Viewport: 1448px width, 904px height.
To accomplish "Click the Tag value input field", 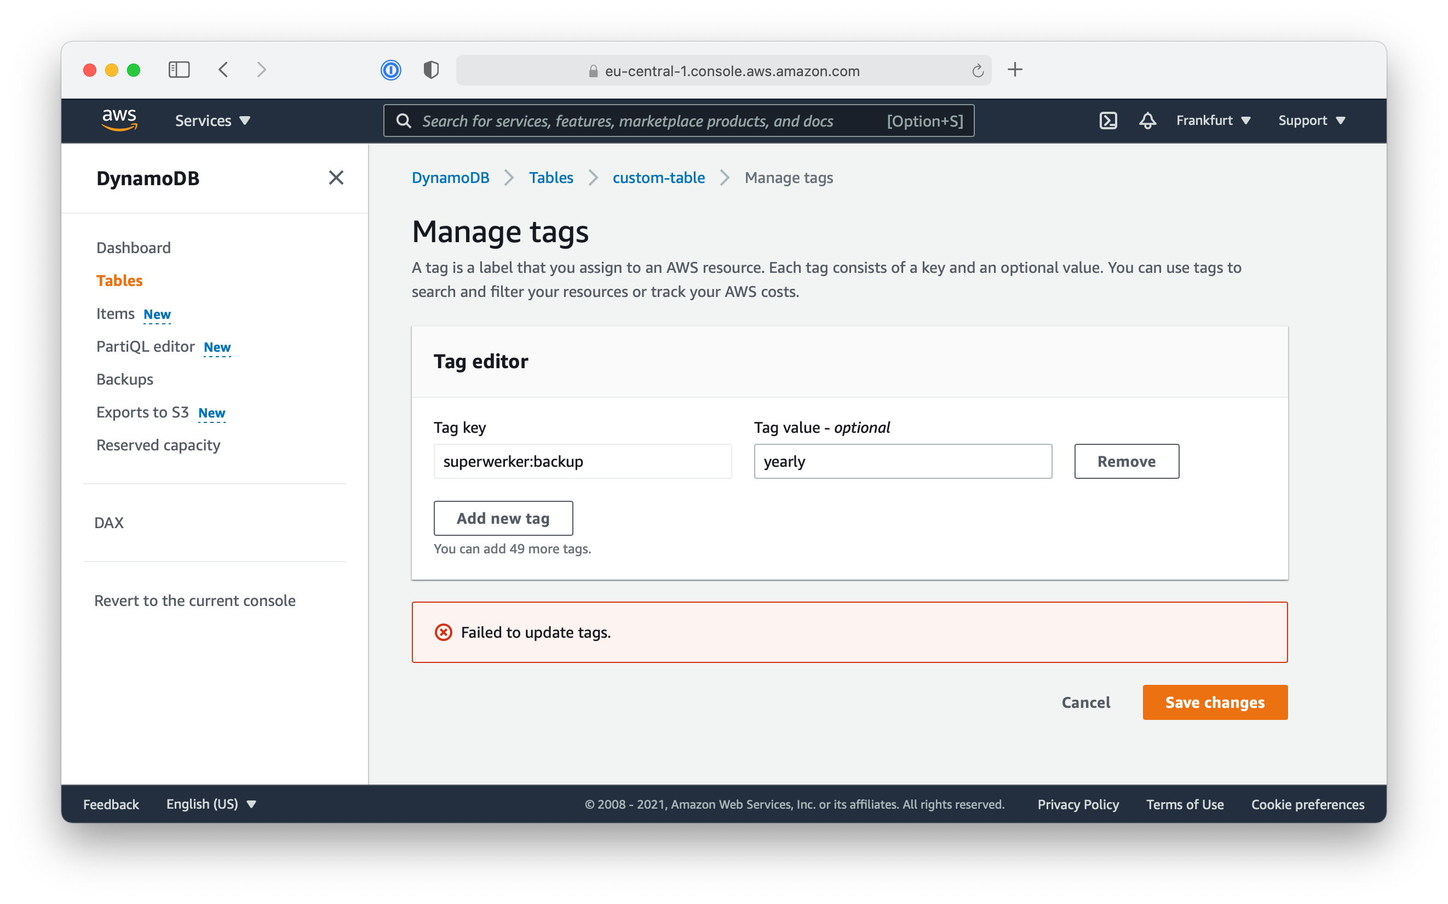I will pyautogui.click(x=903, y=461).
